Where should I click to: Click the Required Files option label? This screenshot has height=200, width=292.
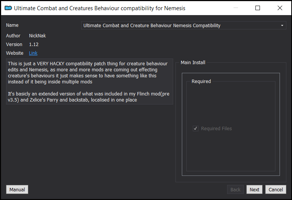tap(216, 129)
